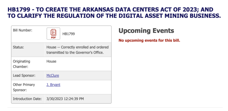This screenshot has width=228, height=111.
Task: Click the HB1799 text beside the PDF icon
Action: click(x=68, y=34)
